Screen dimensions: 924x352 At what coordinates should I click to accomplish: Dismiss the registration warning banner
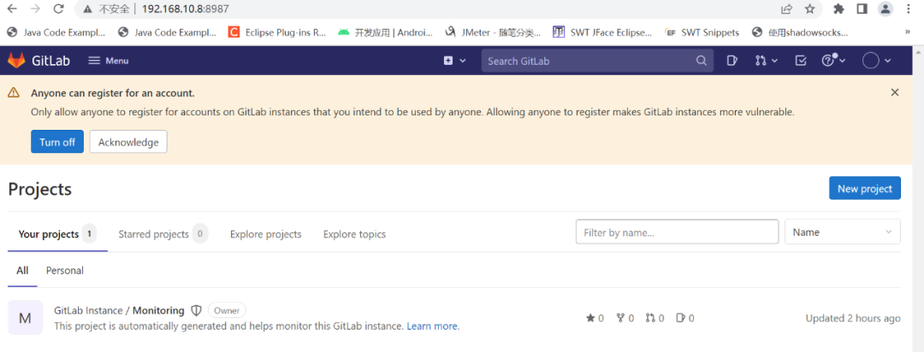pyautogui.click(x=895, y=92)
